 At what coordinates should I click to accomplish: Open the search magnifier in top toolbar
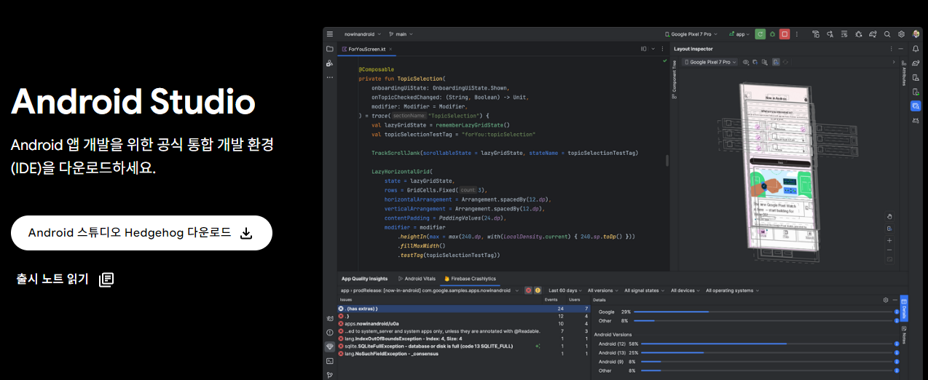point(887,34)
